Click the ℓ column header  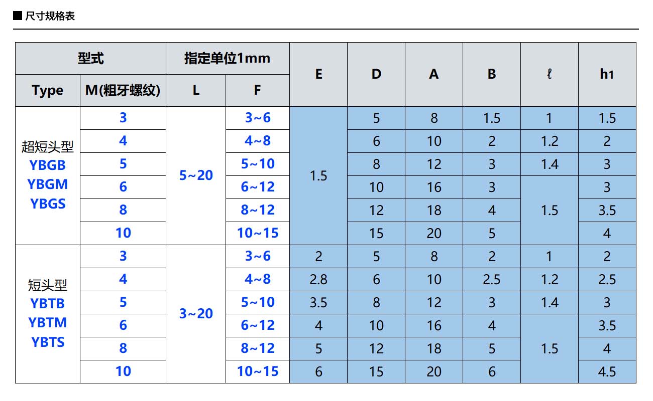click(549, 74)
